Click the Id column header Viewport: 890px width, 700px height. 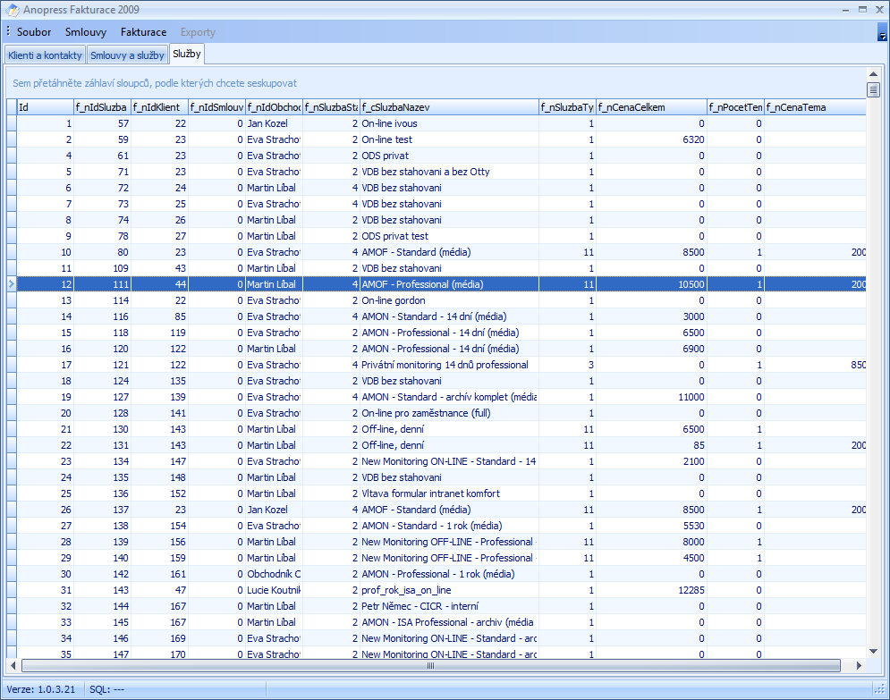coord(45,107)
